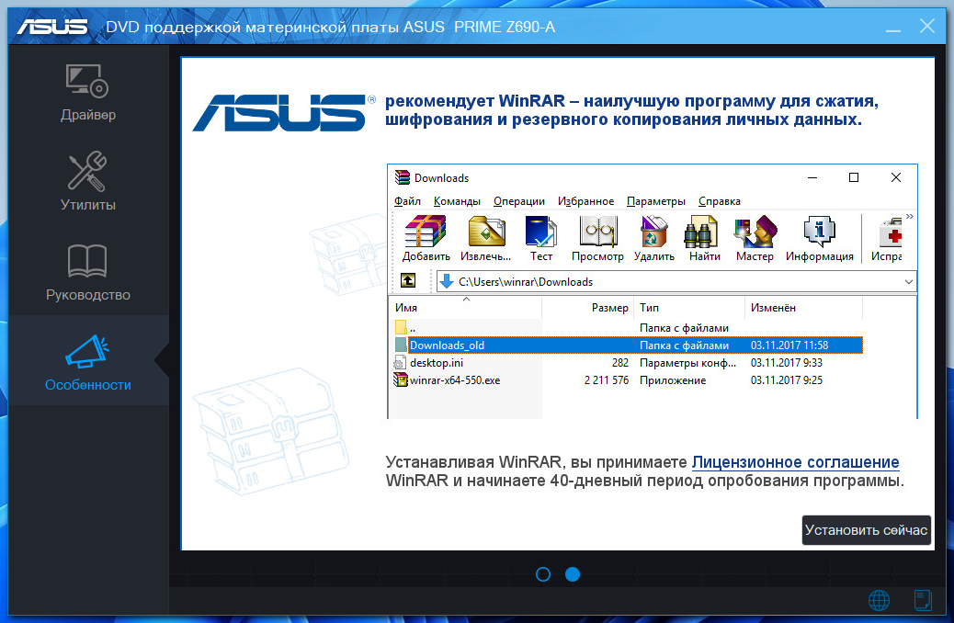
Task: Click the 03.11.2017 9:25 date value
Action: 786,380
